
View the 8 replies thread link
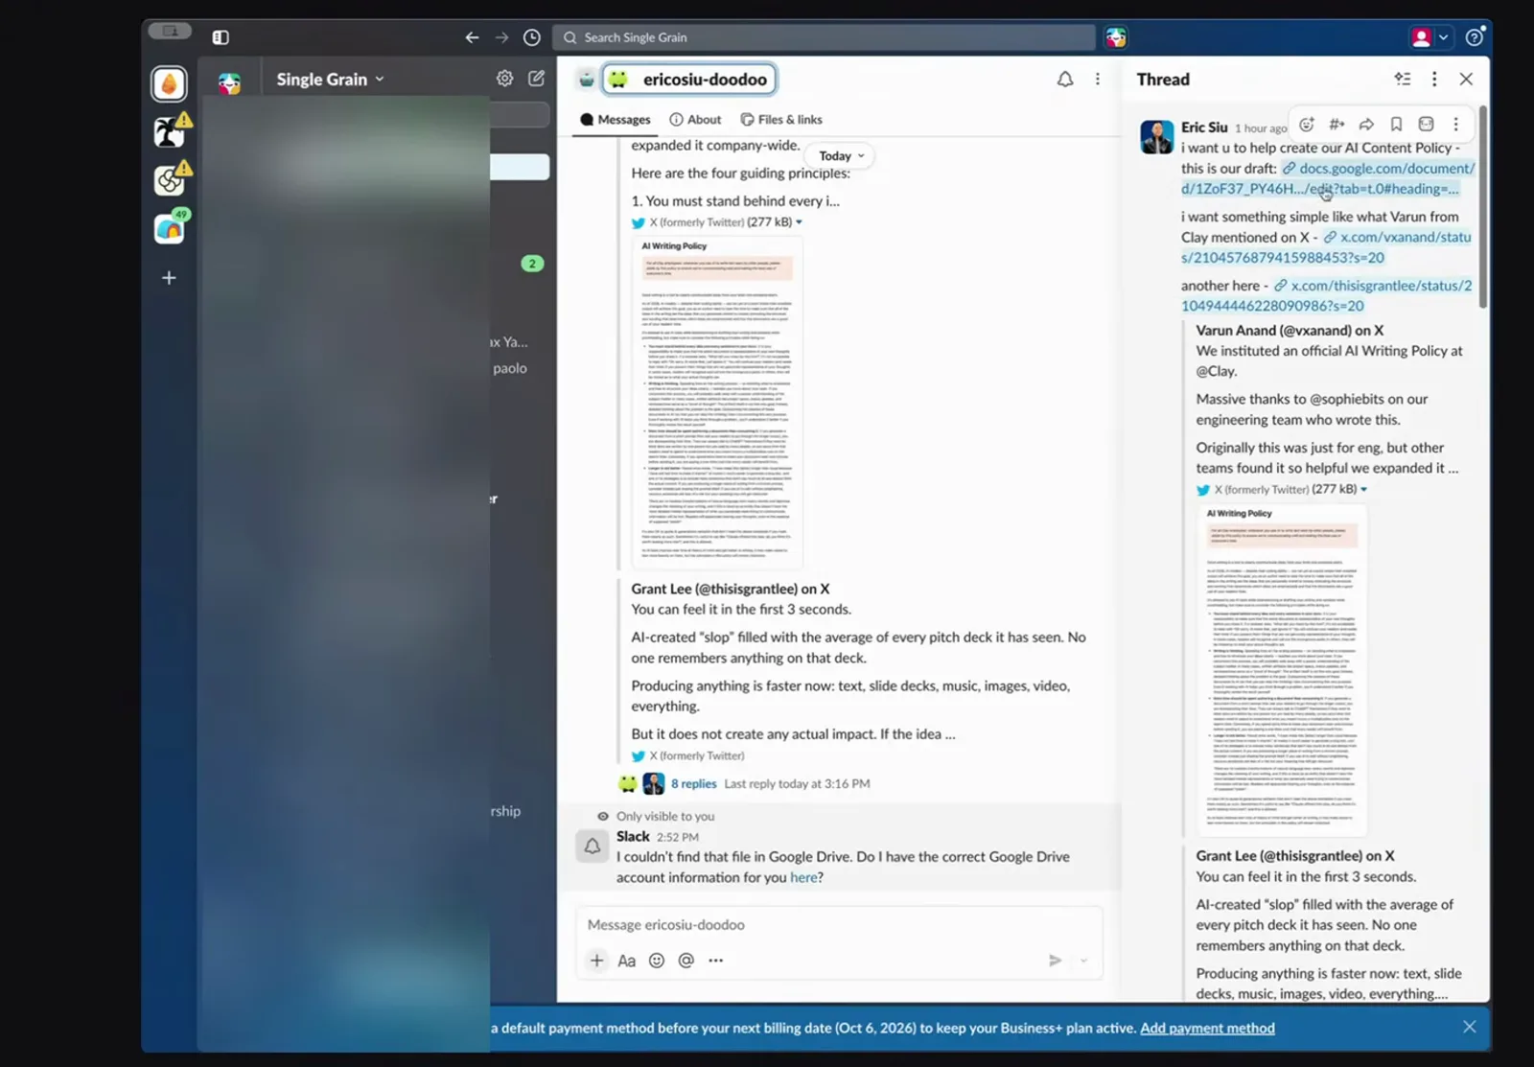(693, 783)
